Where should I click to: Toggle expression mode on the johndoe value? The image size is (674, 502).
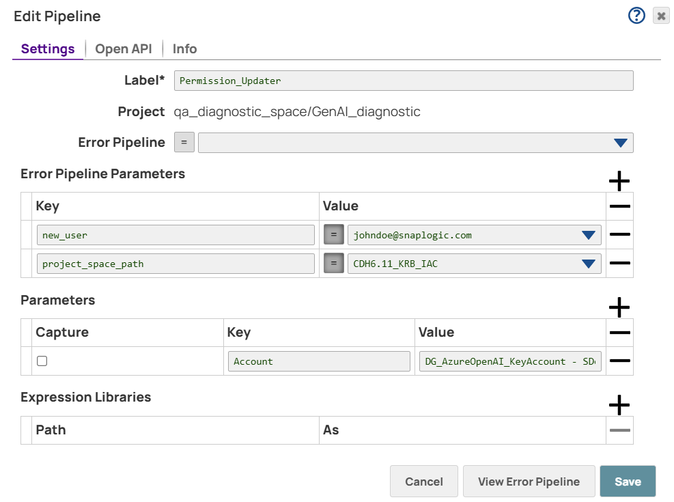pyautogui.click(x=333, y=234)
